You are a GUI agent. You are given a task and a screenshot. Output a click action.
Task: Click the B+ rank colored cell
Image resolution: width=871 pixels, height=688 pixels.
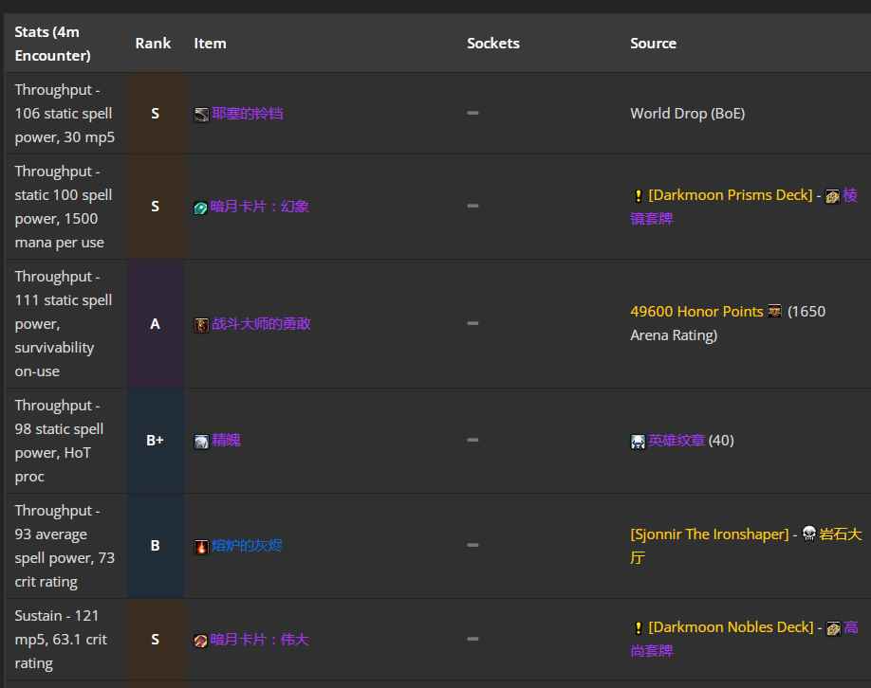(155, 441)
